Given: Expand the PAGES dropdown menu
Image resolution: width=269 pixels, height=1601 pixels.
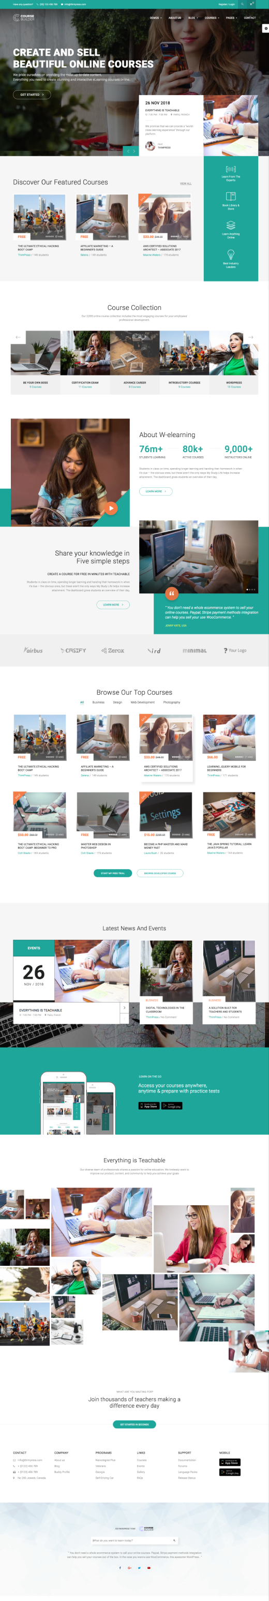Looking at the screenshot, I should pyautogui.click(x=231, y=18).
